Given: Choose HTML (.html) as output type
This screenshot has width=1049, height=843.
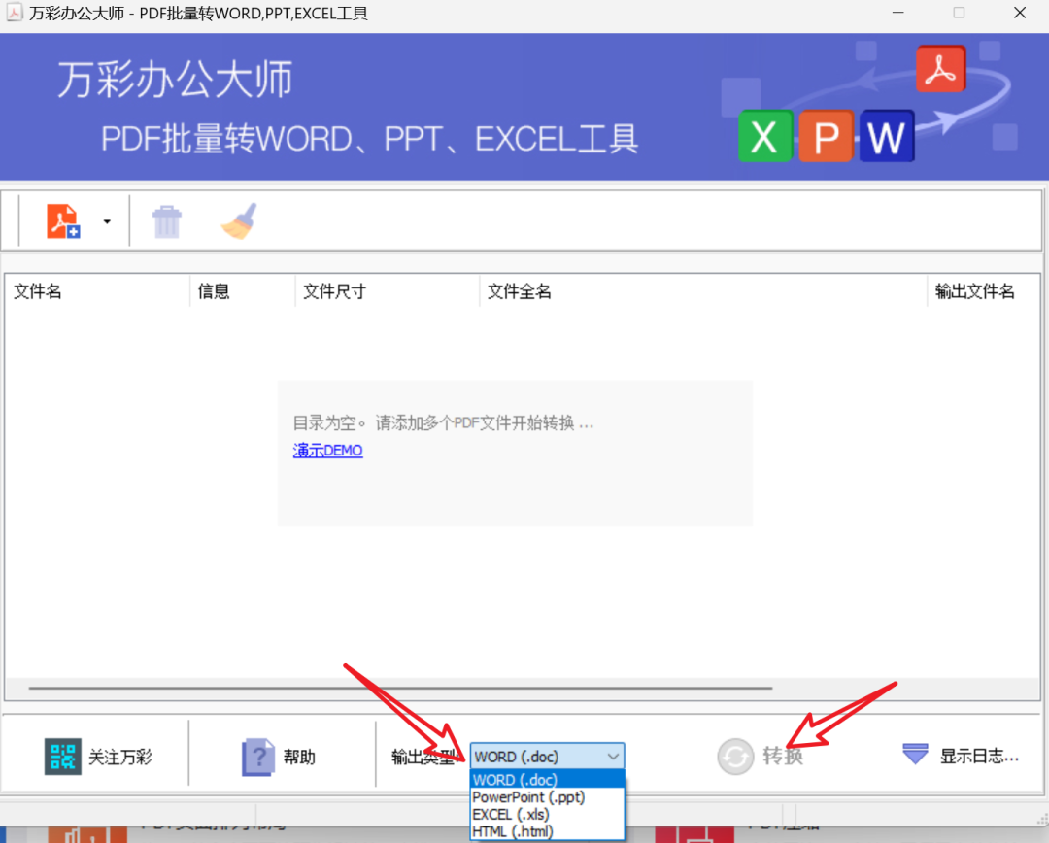Looking at the screenshot, I should (x=513, y=830).
